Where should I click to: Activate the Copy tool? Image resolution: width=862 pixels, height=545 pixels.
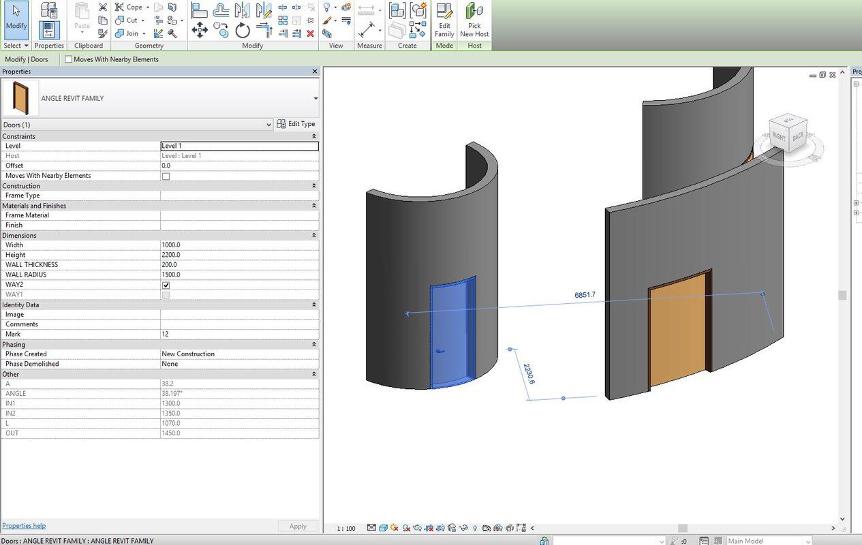(x=221, y=30)
